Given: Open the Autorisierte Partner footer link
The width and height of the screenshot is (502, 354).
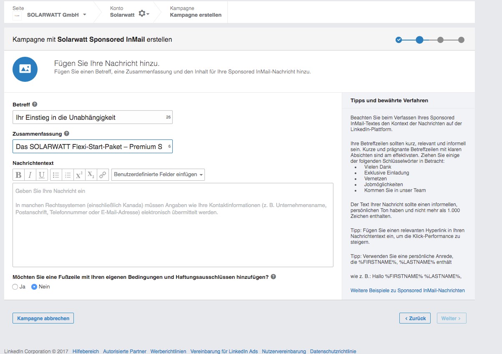Looking at the screenshot, I should 125,351.
